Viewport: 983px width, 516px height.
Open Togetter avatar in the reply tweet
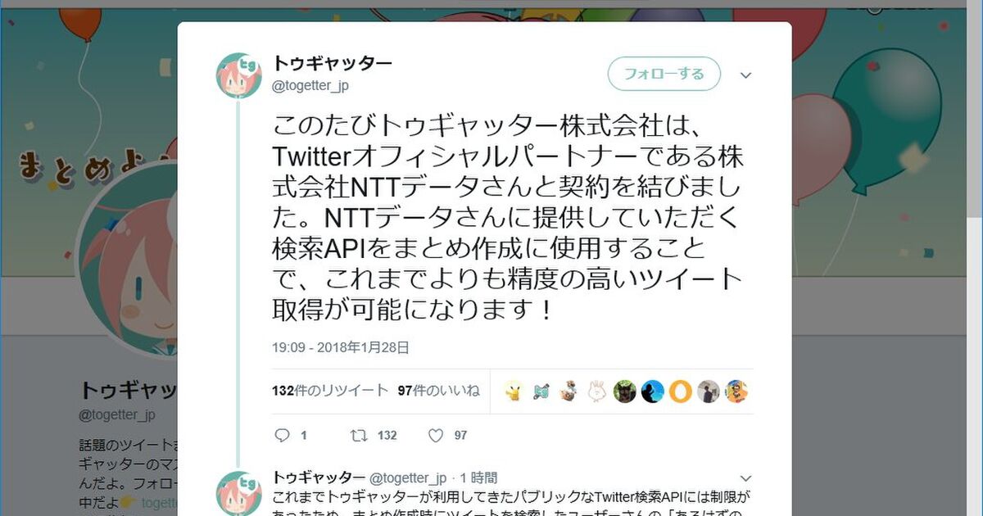(238, 493)
